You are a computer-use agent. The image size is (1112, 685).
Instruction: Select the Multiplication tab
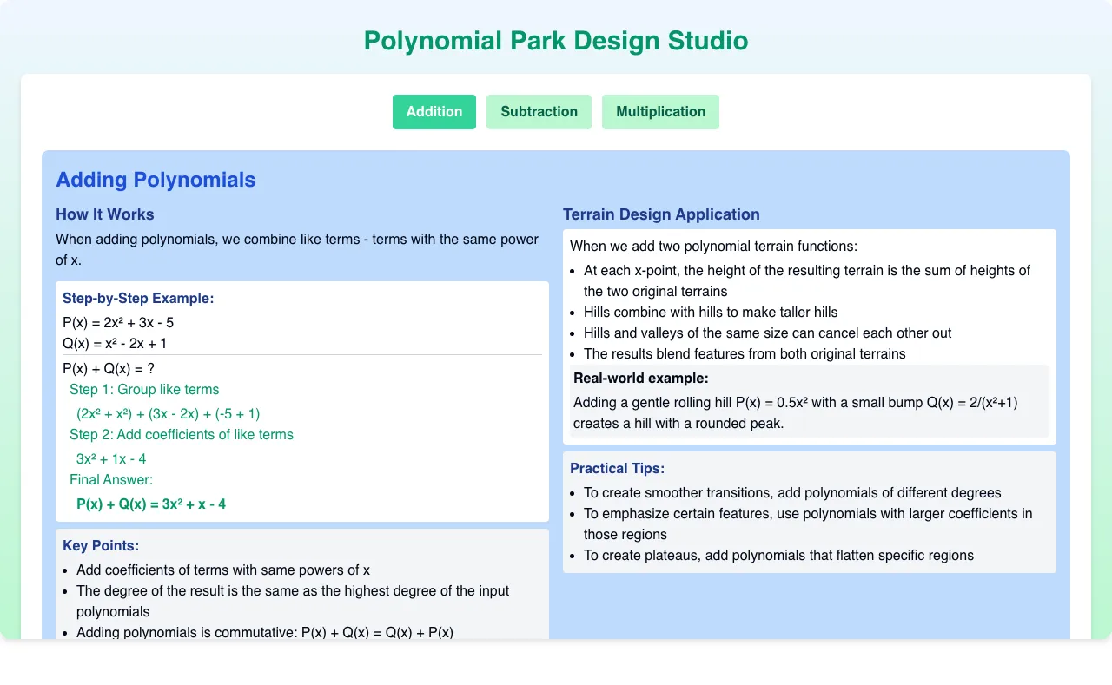[x=660, y=112]
